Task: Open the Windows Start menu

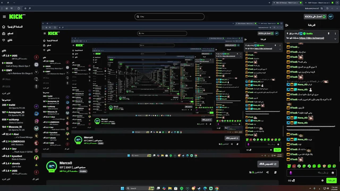Action: point(122,188)
